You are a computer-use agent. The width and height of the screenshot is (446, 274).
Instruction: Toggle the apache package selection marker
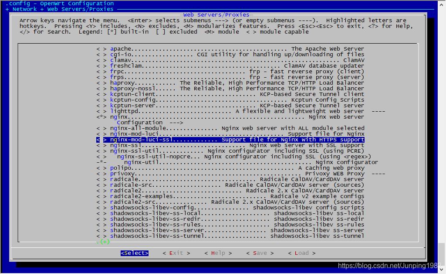(x=101, y=49)
